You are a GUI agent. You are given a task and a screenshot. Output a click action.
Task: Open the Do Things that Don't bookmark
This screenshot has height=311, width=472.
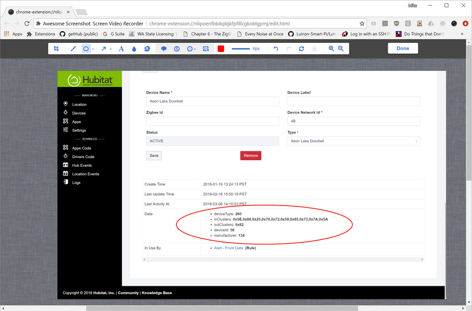[420, 34]
